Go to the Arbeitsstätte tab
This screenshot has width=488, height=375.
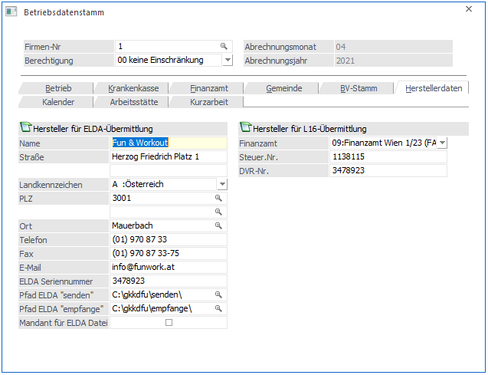point(131,101)
